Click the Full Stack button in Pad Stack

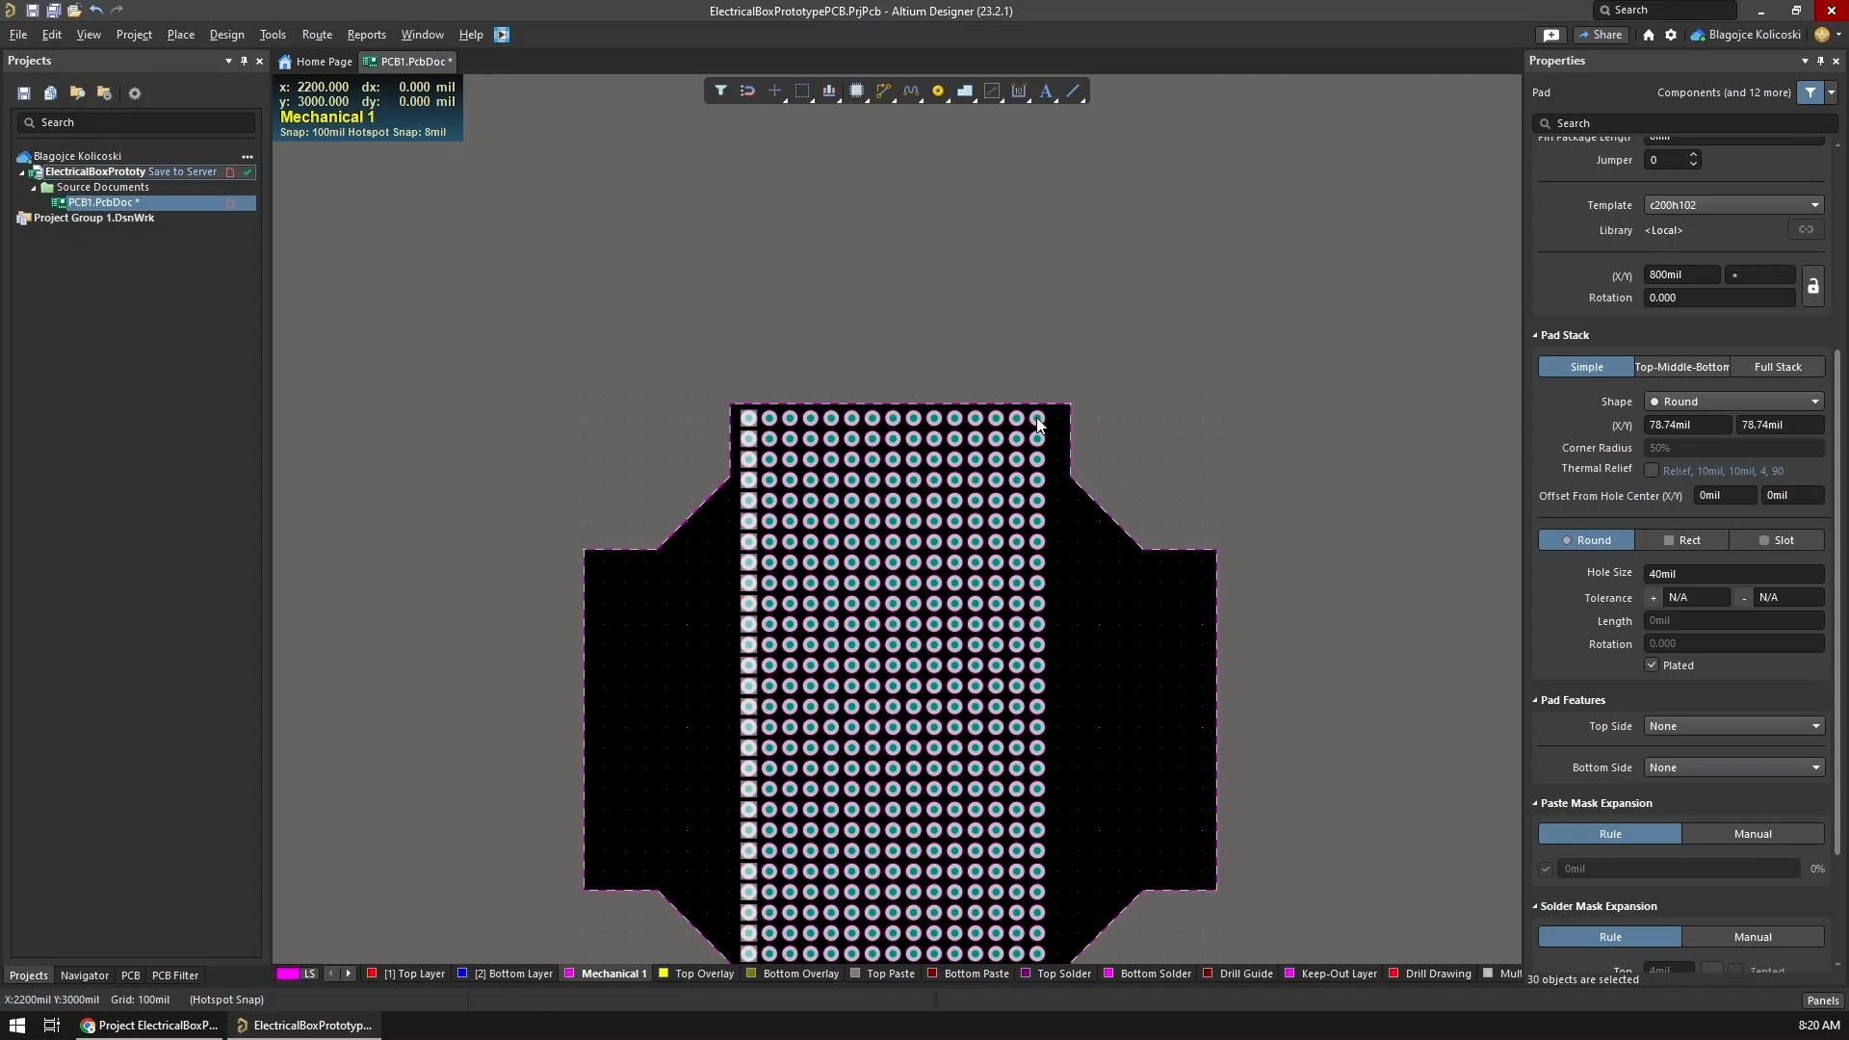click(1777, 367)
